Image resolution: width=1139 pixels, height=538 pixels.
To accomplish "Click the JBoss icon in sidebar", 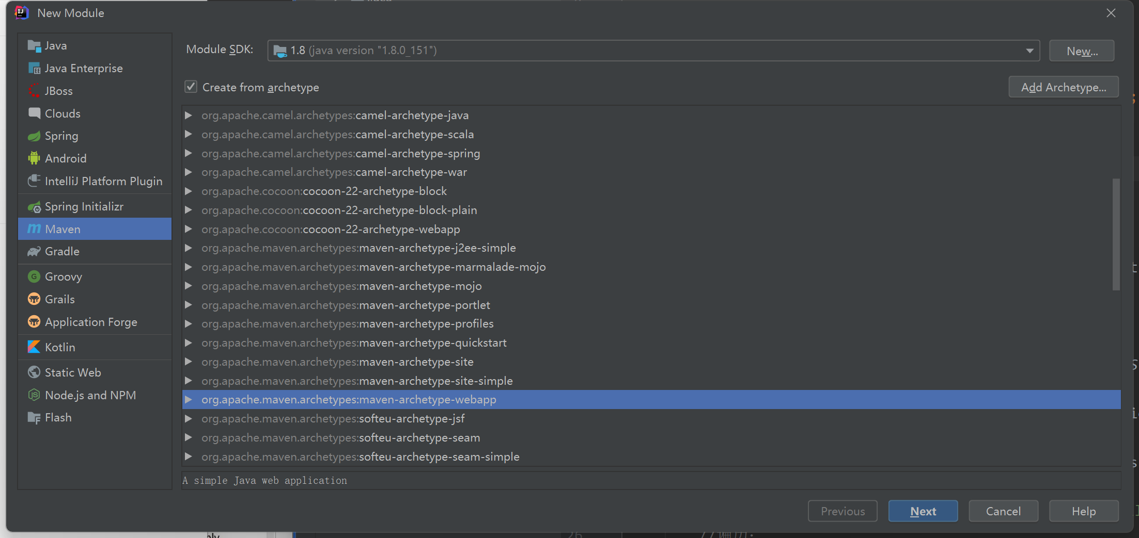I will pos(34,91).
